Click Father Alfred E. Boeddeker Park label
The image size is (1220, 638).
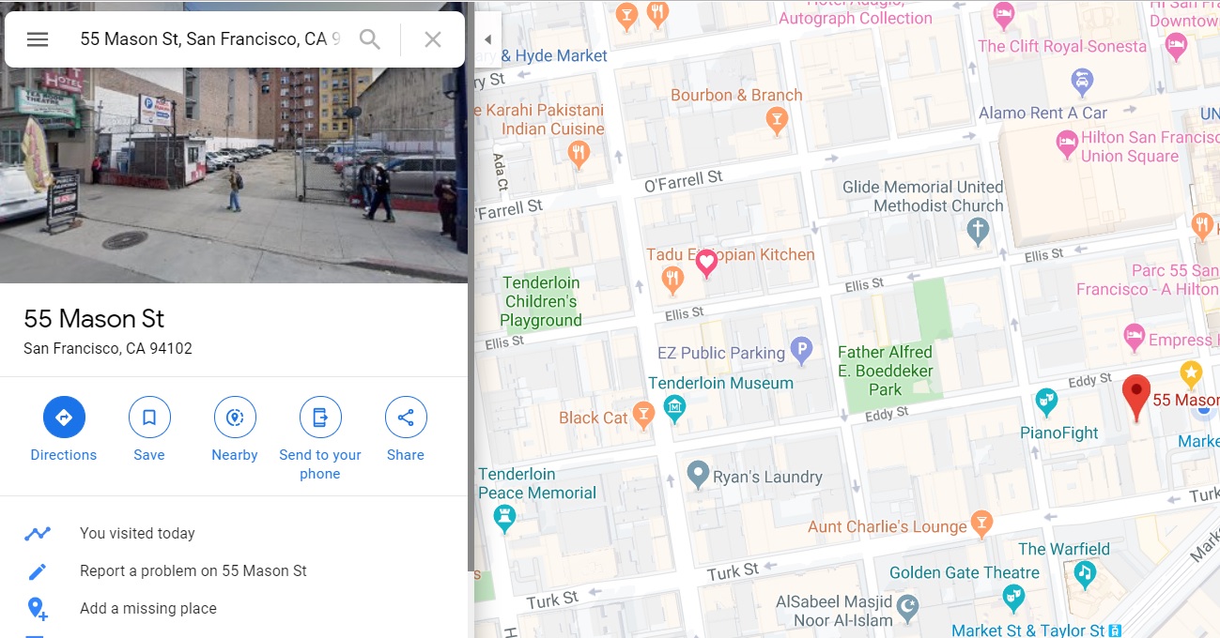[885, 371]
